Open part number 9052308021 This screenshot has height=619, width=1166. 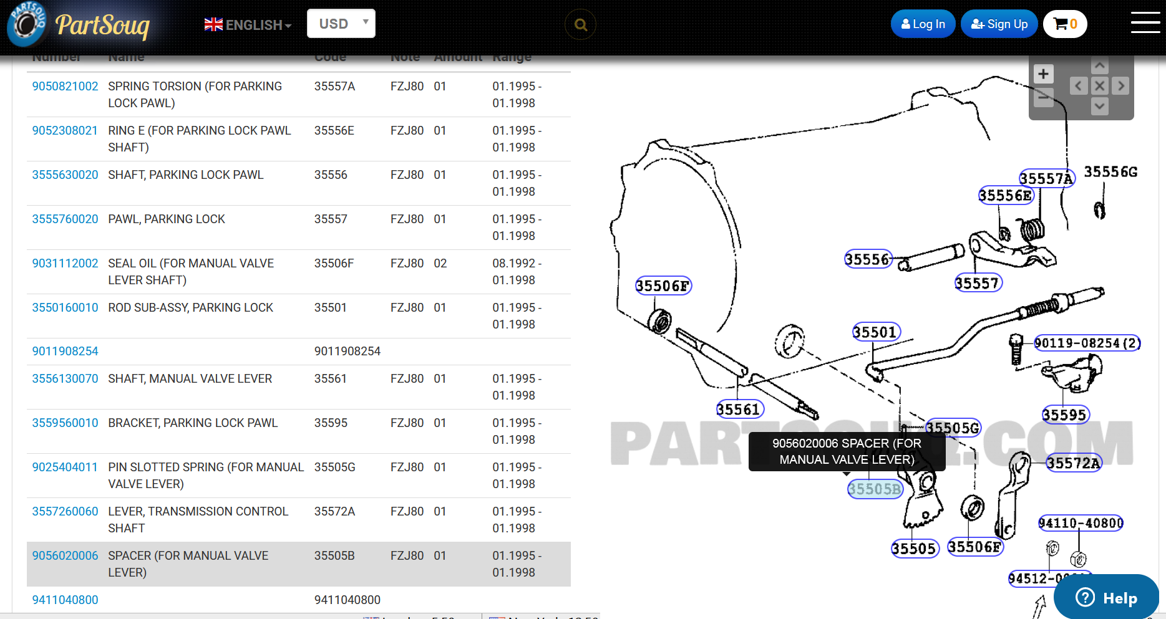(66, 130)
